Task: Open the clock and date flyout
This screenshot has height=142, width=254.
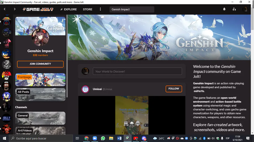Action: click(x=237, y=138)
